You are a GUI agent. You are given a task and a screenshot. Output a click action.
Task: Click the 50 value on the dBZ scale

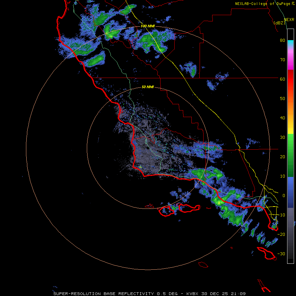click(283, 99)
